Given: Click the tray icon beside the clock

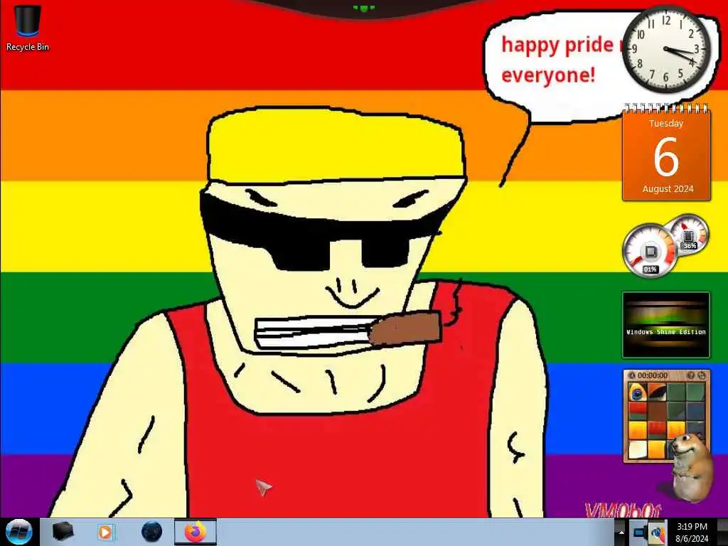Looking at the screenshot, I should coord(657,532).
